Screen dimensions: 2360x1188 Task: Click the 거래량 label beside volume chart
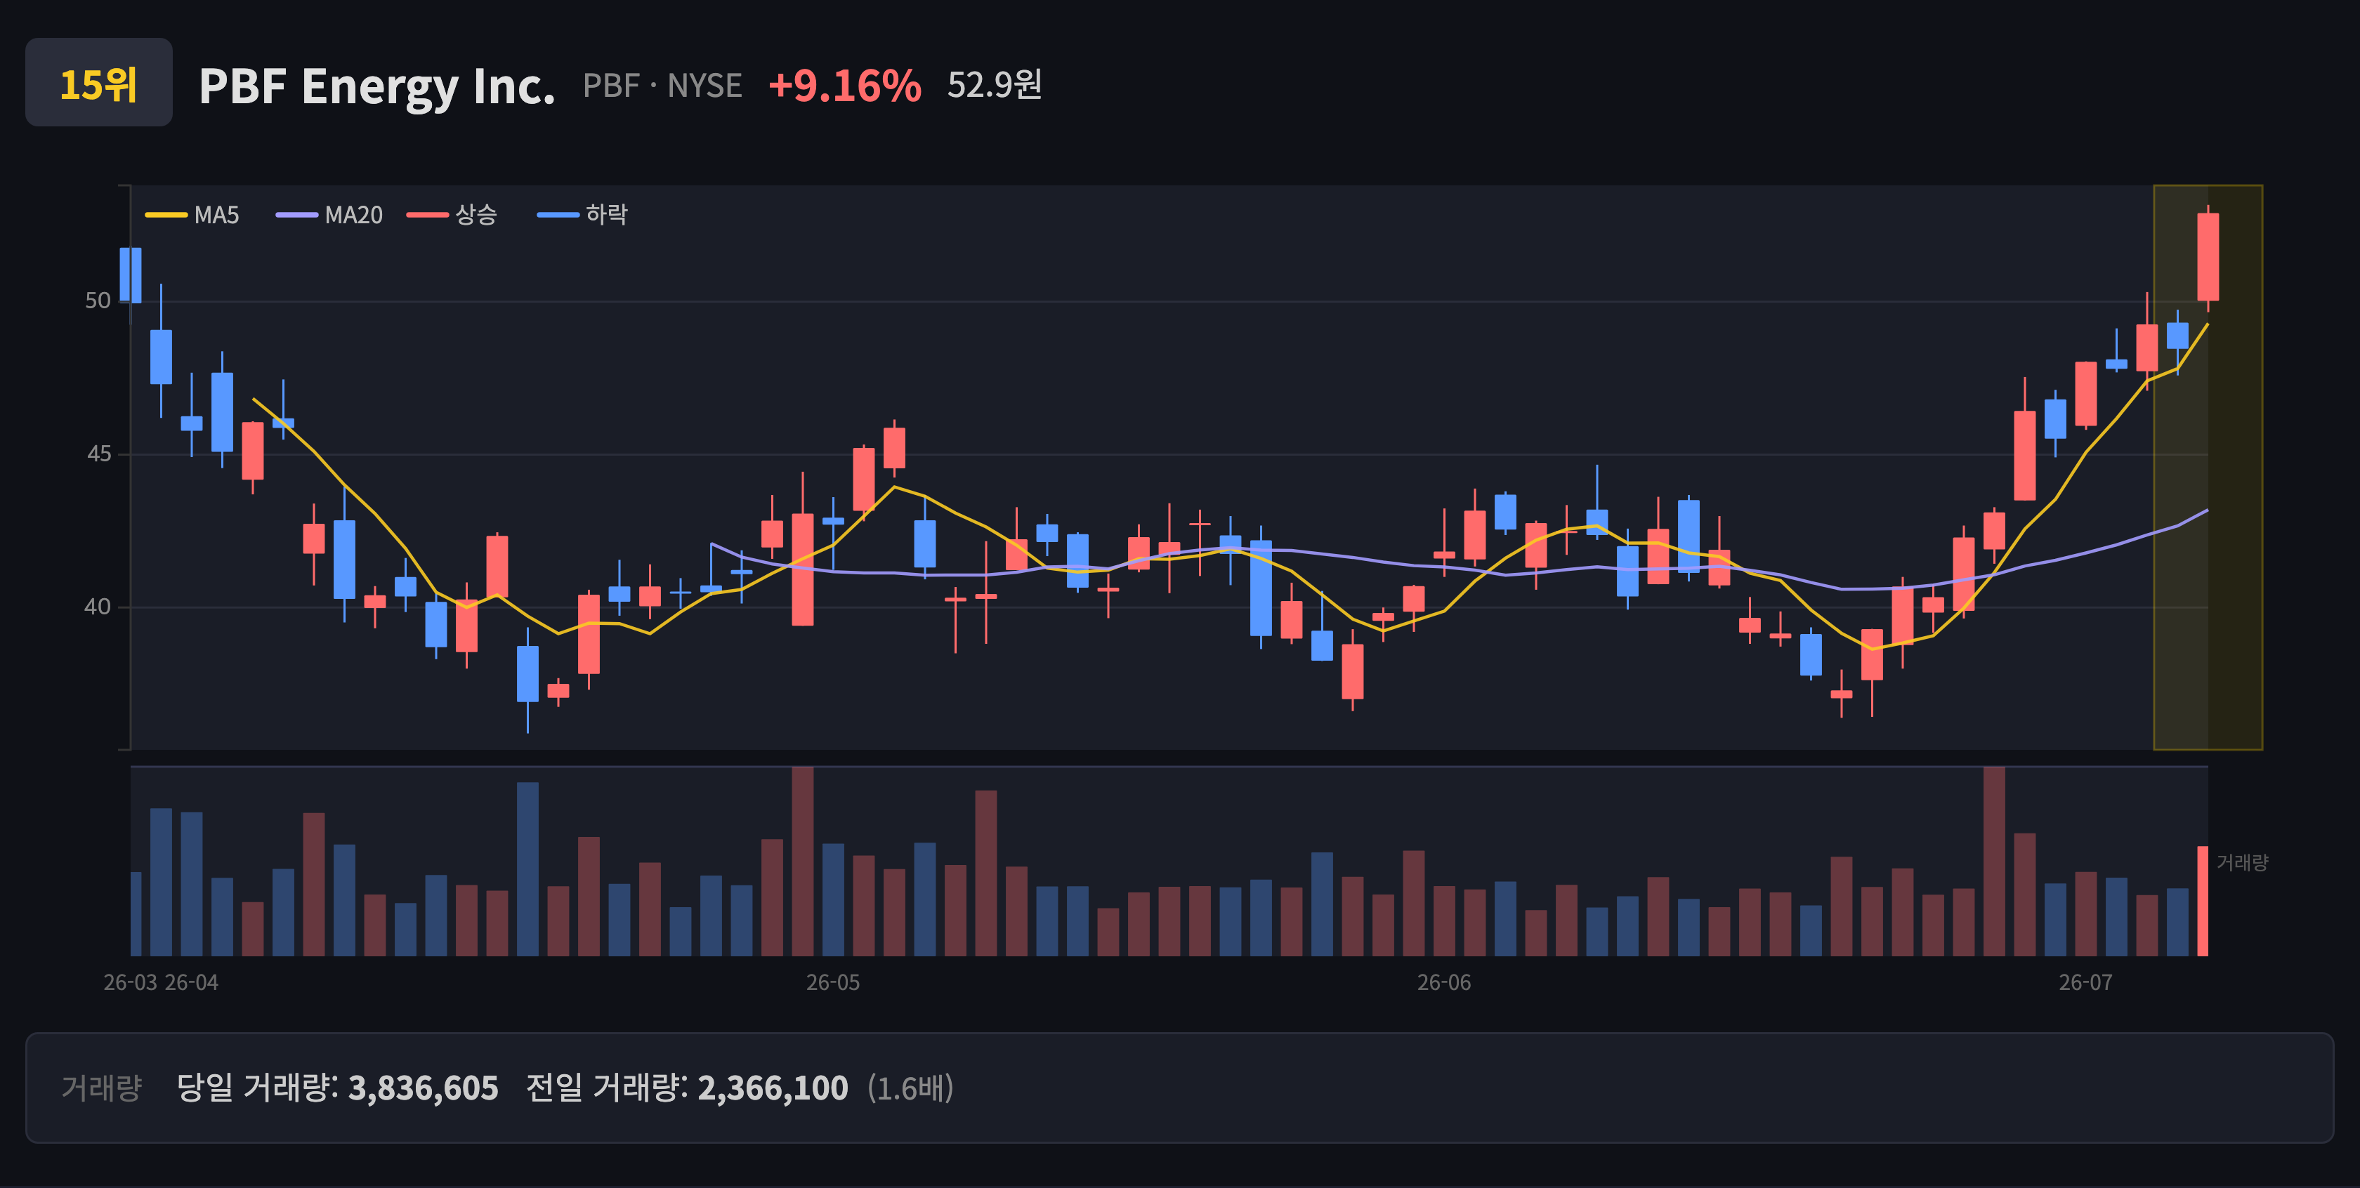click(x=2242, y=863)
